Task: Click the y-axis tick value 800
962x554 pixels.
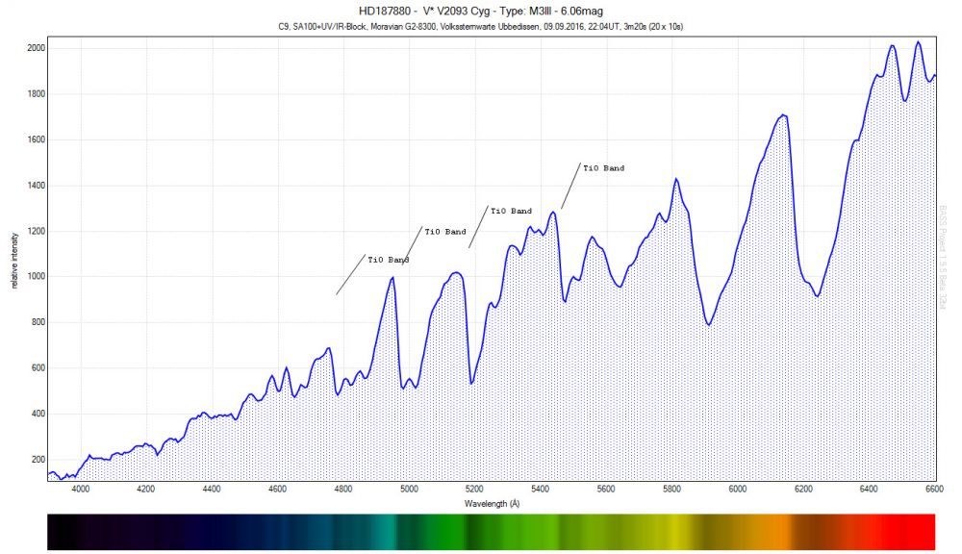Action: coord(38,322)
